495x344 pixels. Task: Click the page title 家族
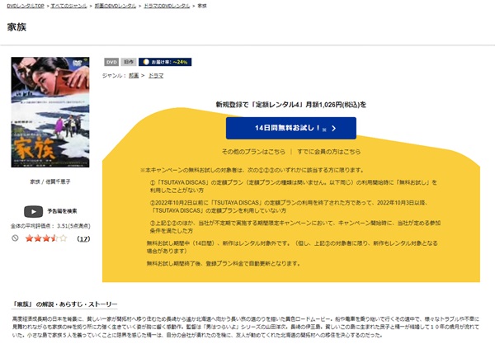[x=16, y=27]
